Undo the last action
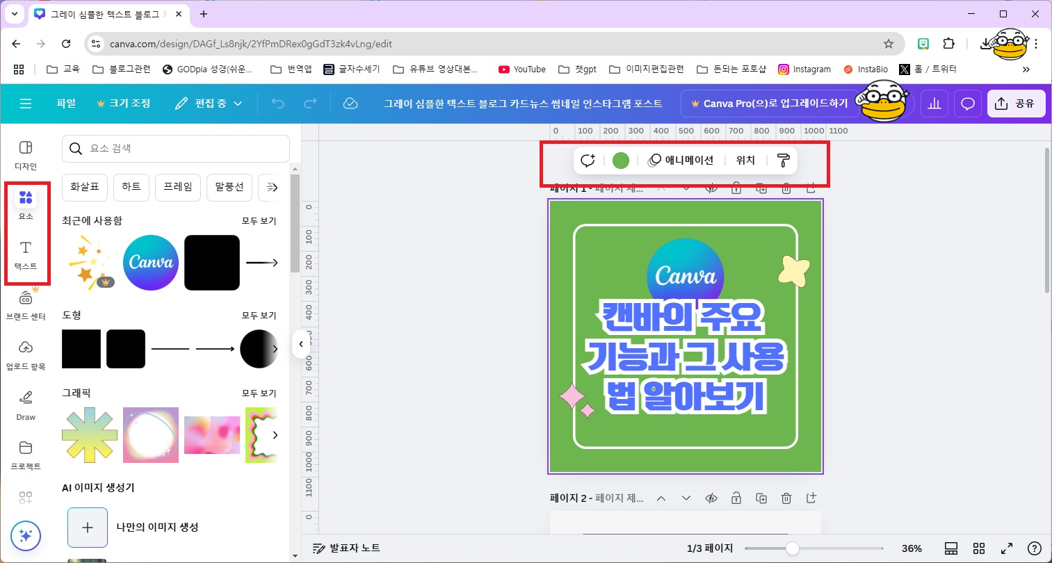1052x563 pixels. [278, 104]
